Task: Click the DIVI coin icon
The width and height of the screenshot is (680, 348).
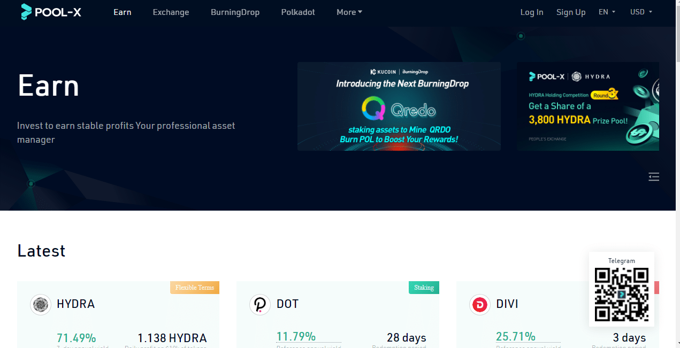Action: click(480, 304)
